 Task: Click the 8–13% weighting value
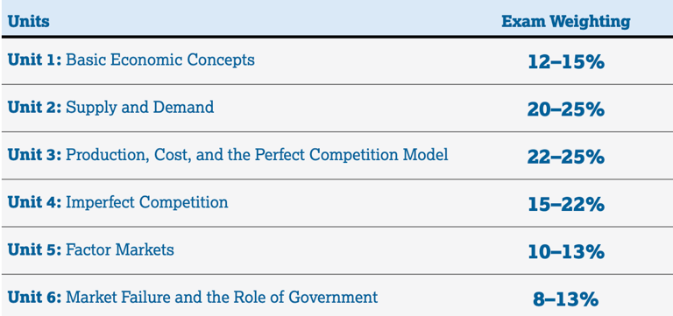pos(566,299)
